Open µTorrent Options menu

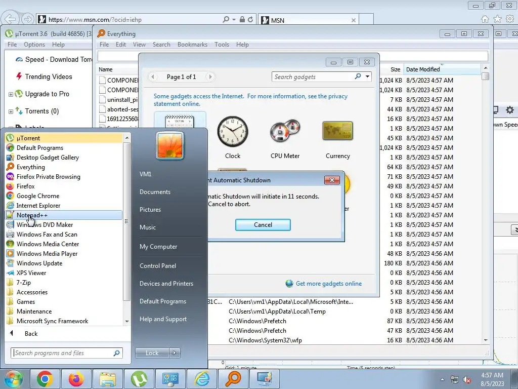(34, 45)
